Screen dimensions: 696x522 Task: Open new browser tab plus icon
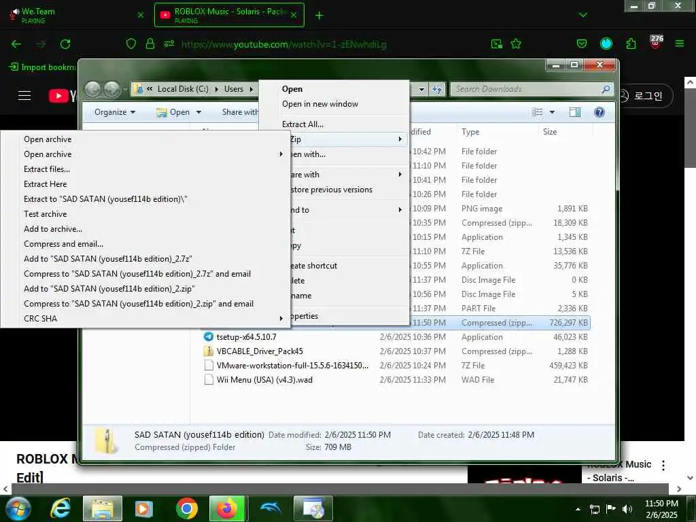tap(319, 16)
